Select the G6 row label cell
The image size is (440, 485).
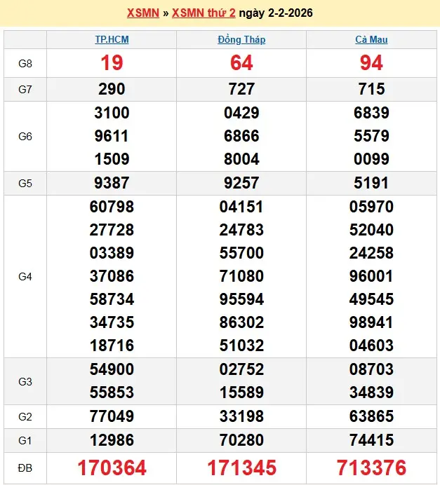25,136
